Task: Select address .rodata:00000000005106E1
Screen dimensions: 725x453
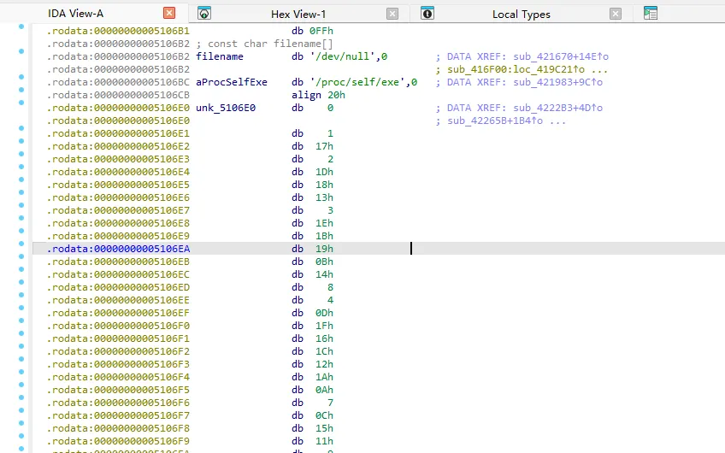Action: 118,133
